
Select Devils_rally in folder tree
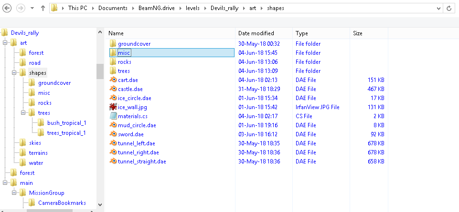tap(25, 33)
